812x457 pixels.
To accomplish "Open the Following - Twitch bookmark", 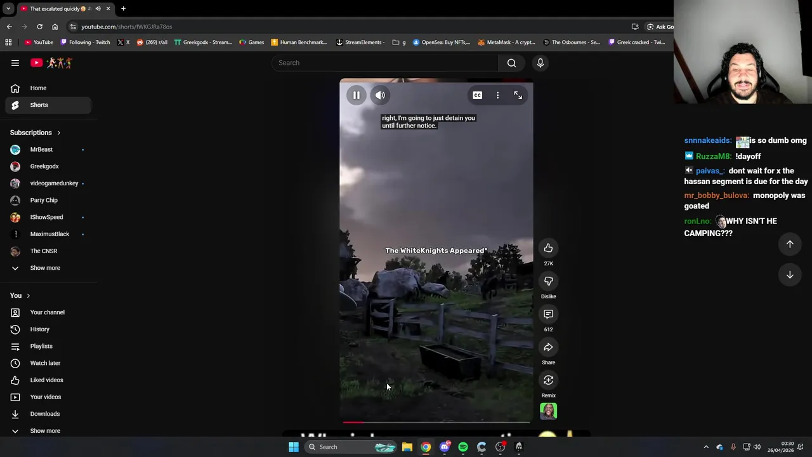I will point(85,43).
